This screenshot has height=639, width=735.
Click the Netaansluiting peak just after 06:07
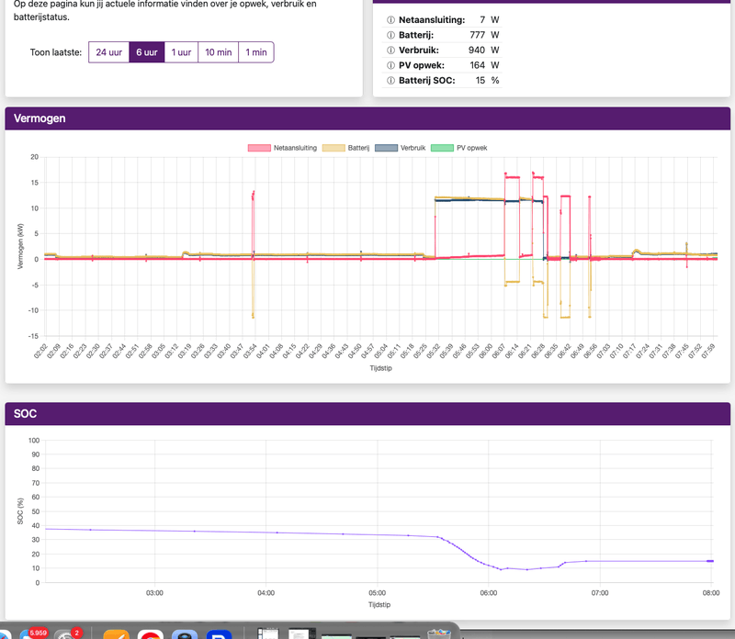coord(505,174)
